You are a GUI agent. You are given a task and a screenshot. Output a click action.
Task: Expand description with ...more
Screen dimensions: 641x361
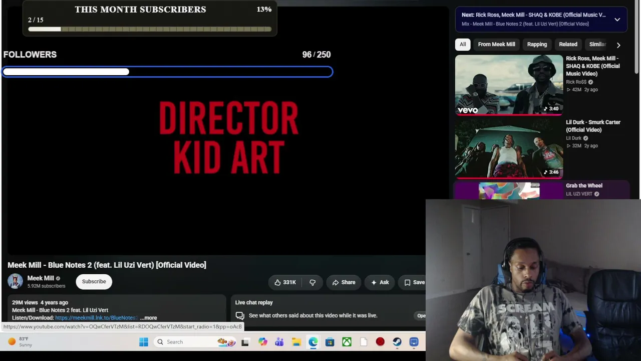(148, 318)
